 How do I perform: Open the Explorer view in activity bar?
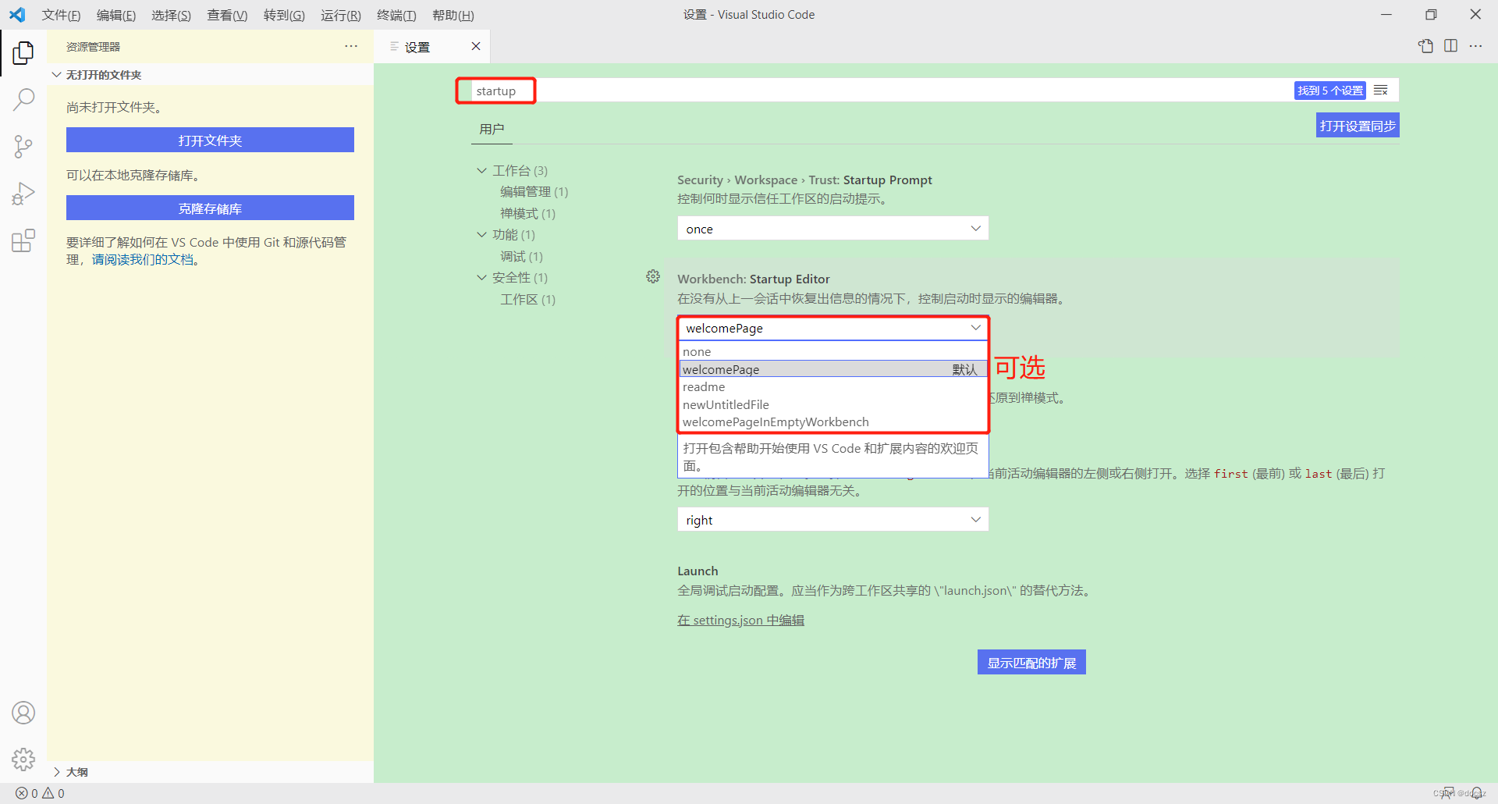click(23, 53)
